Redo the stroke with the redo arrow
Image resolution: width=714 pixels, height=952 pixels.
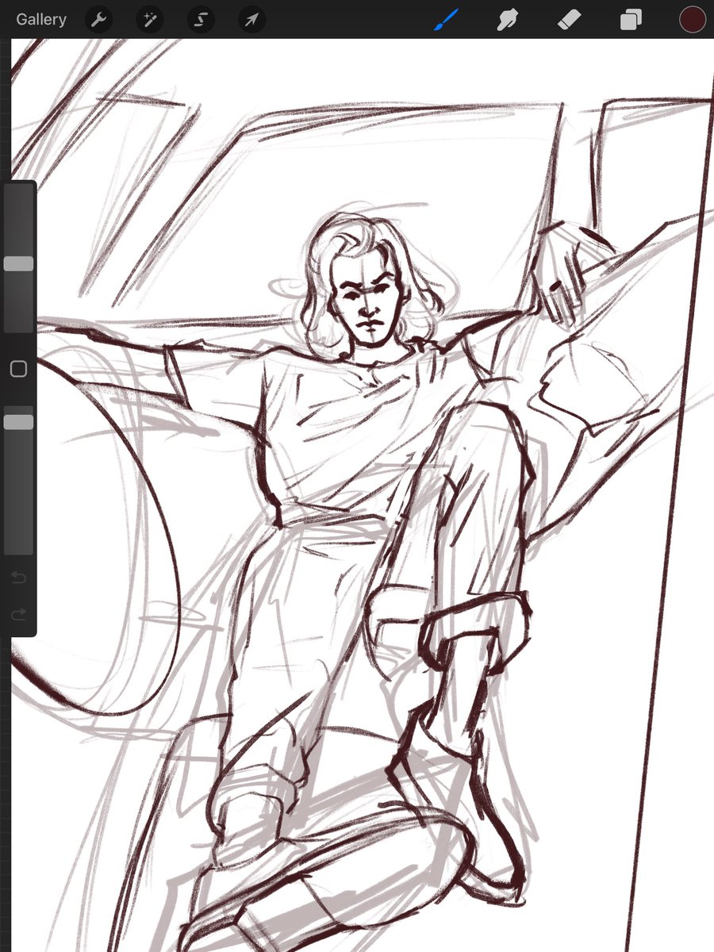point(18,613)
